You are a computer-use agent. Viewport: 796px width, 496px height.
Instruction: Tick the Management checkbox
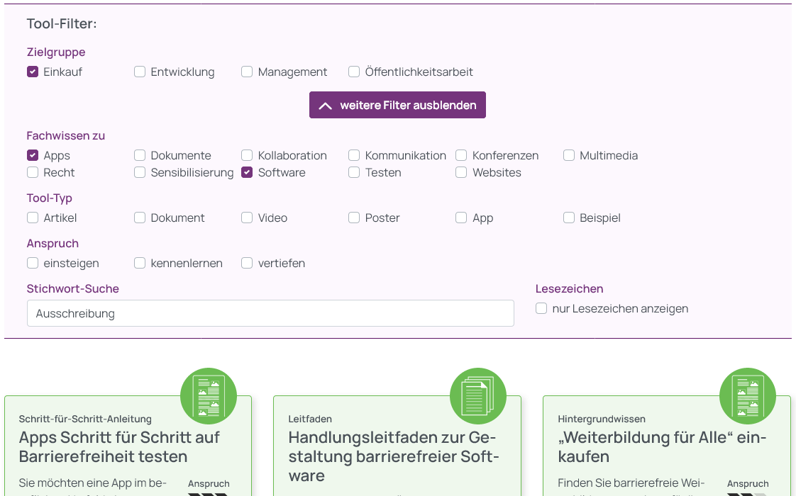pos(247,72)
